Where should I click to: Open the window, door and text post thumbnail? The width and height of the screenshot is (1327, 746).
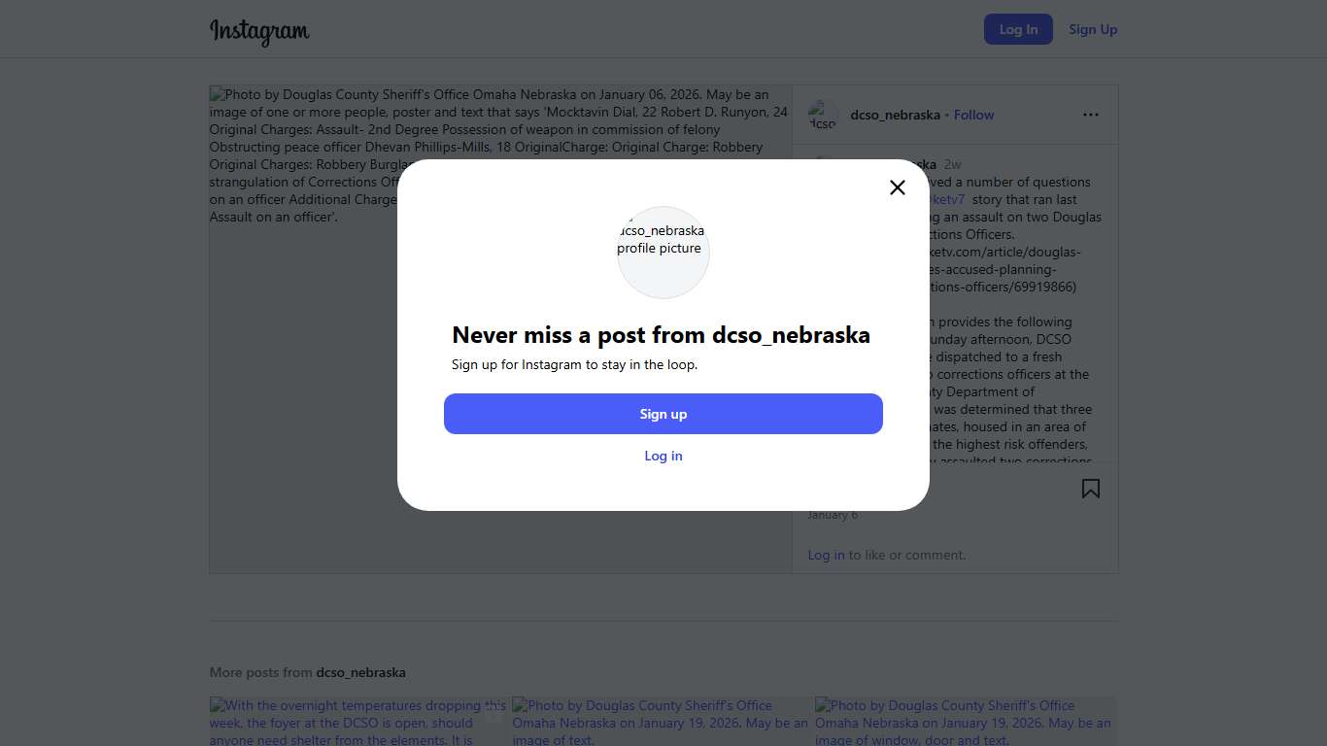966,722
